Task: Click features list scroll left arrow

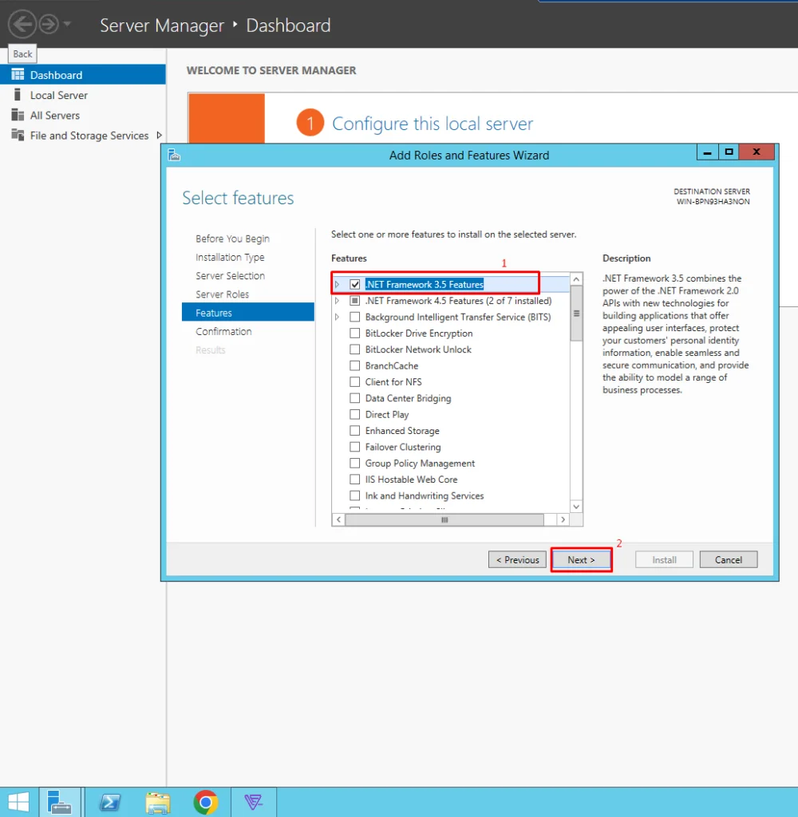Action: tap(339, 519)
